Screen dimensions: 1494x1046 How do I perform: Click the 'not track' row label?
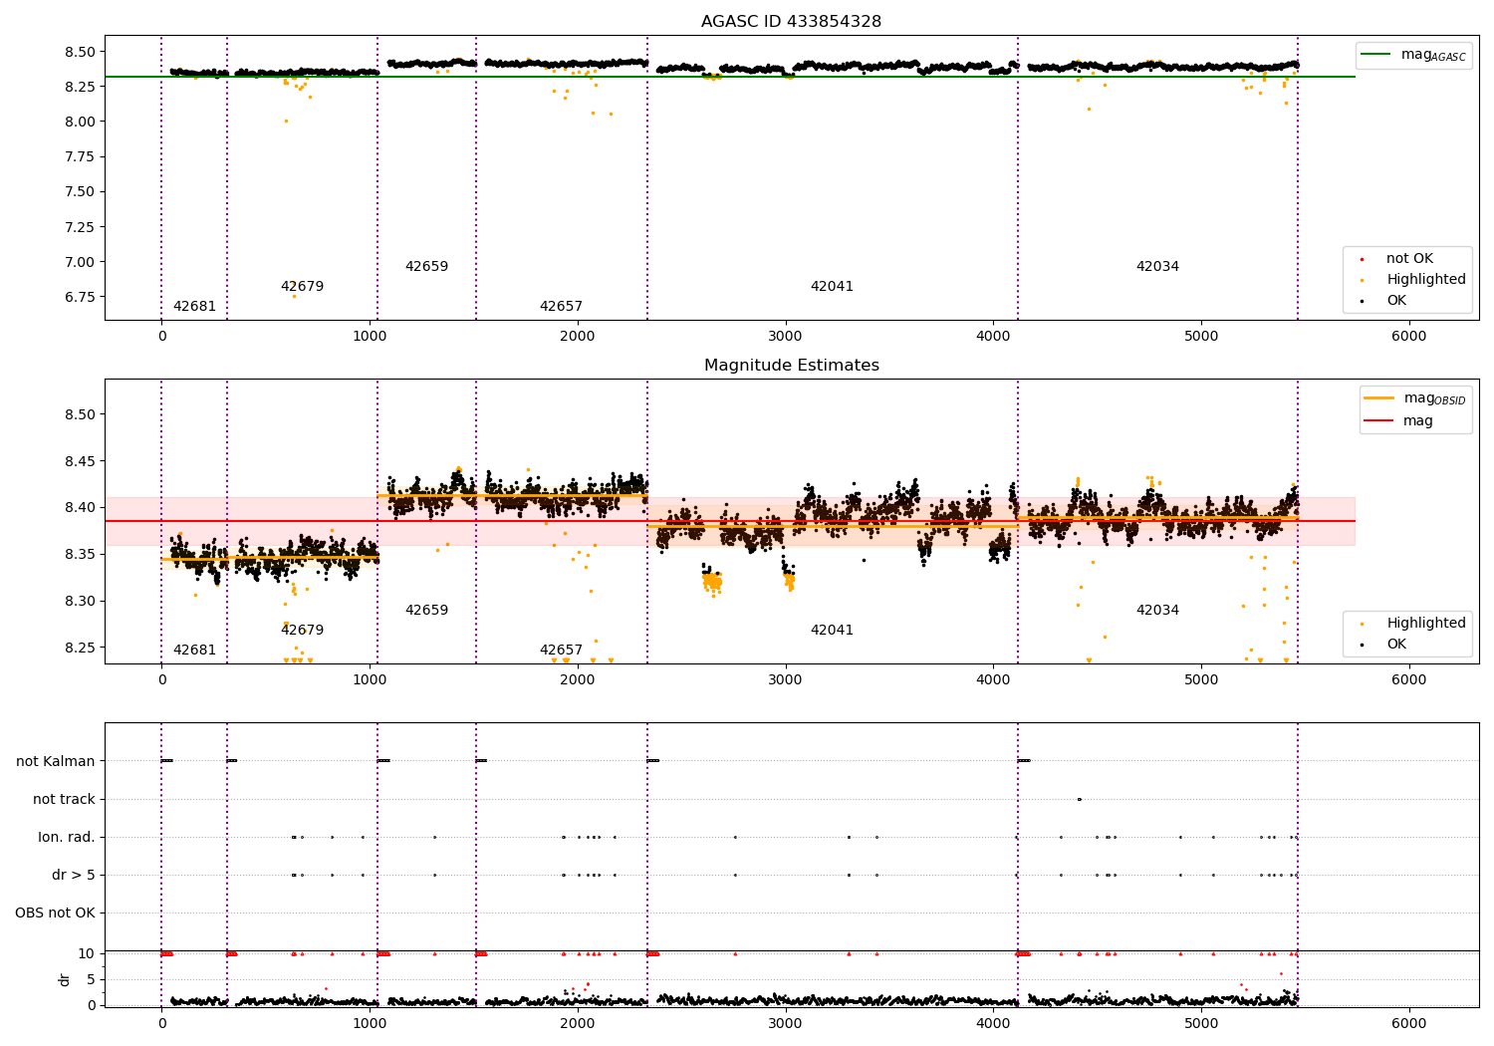64,799
